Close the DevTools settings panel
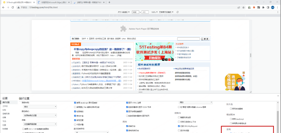 [x=278, y=96]
